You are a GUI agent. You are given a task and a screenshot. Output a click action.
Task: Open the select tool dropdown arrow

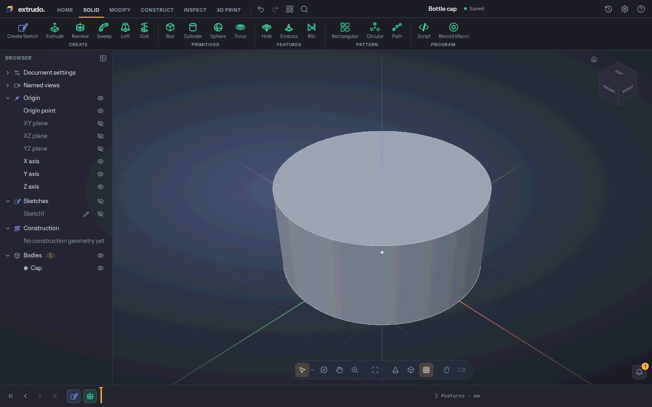[312, 370]
